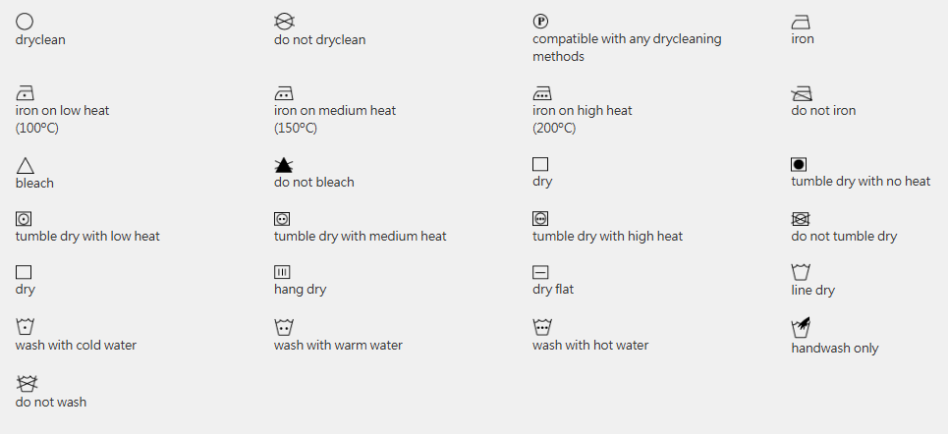Click the bleach triangle icon

tap(25, 166)
